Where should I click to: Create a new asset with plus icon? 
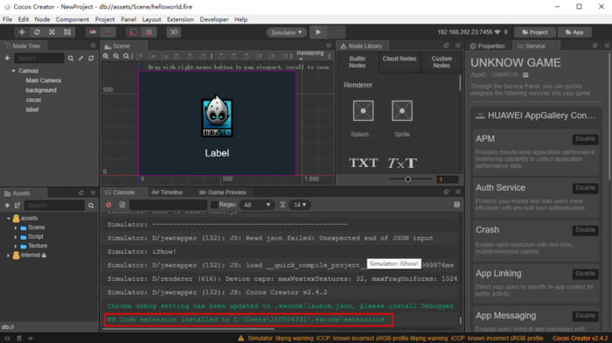[x=7, y=206]
